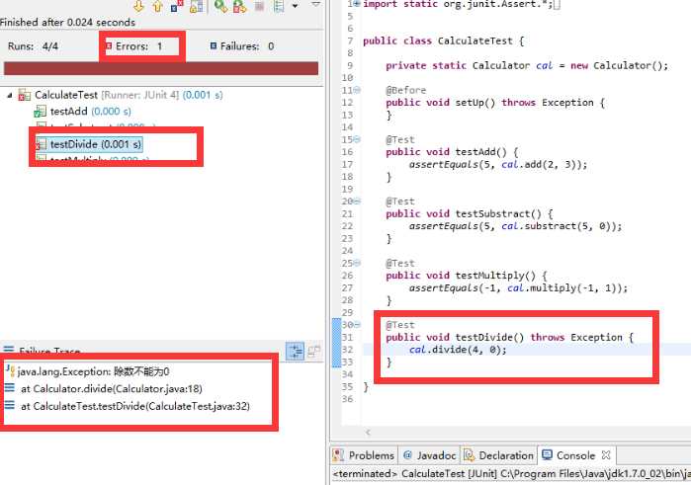Select the testDivide test result

95,144
